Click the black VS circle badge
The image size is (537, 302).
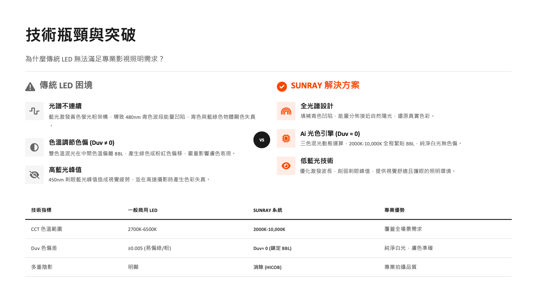pyautogui.click(x=262, y=140)
